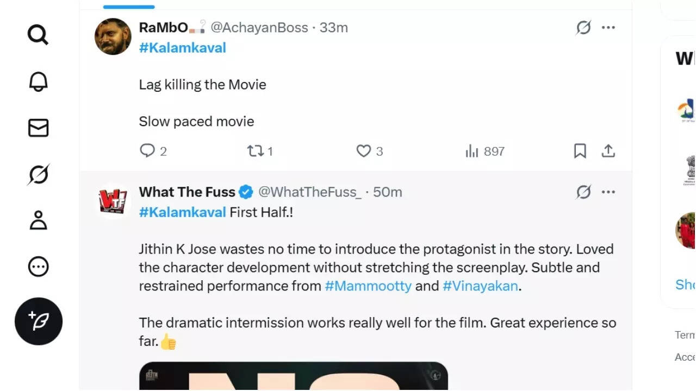Click the compose post button
This screenshot has width=696, height=391.
(x=39, y=321)
